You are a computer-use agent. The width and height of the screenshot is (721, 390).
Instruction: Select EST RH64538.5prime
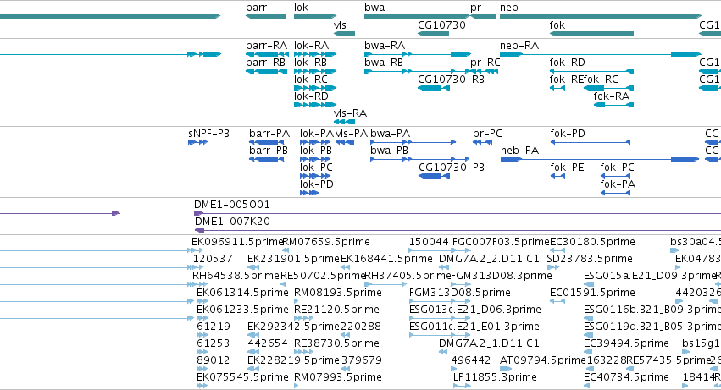click(236, 276)
